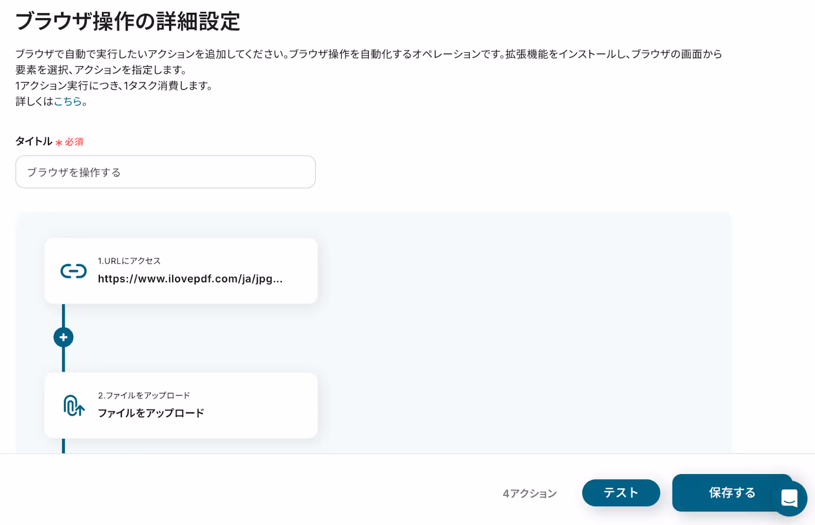The width and height of the screenshot is (815, 525).
Task: Add an action with the plus button
Action: (x=64, y=337)
